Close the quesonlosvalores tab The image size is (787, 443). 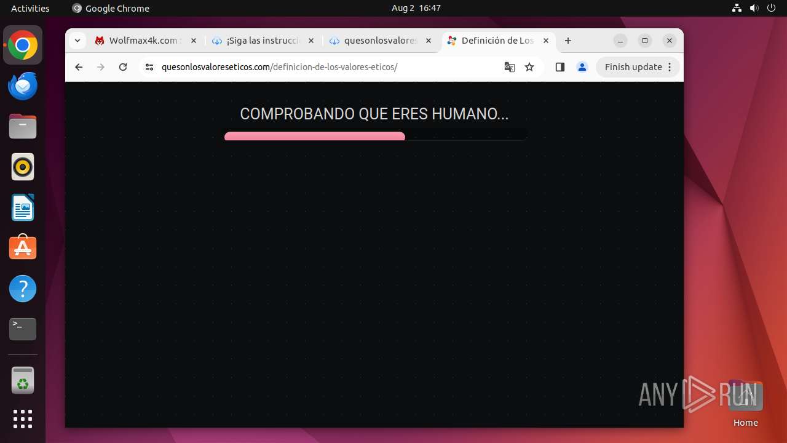click(429, 41)
